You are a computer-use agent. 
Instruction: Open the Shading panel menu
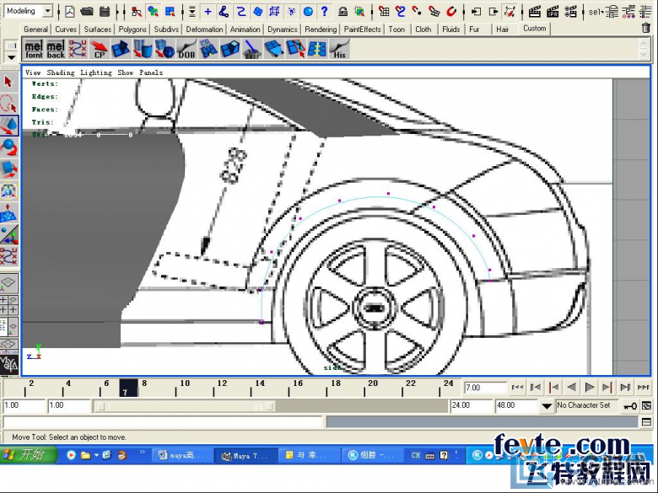tap(61, 72)
